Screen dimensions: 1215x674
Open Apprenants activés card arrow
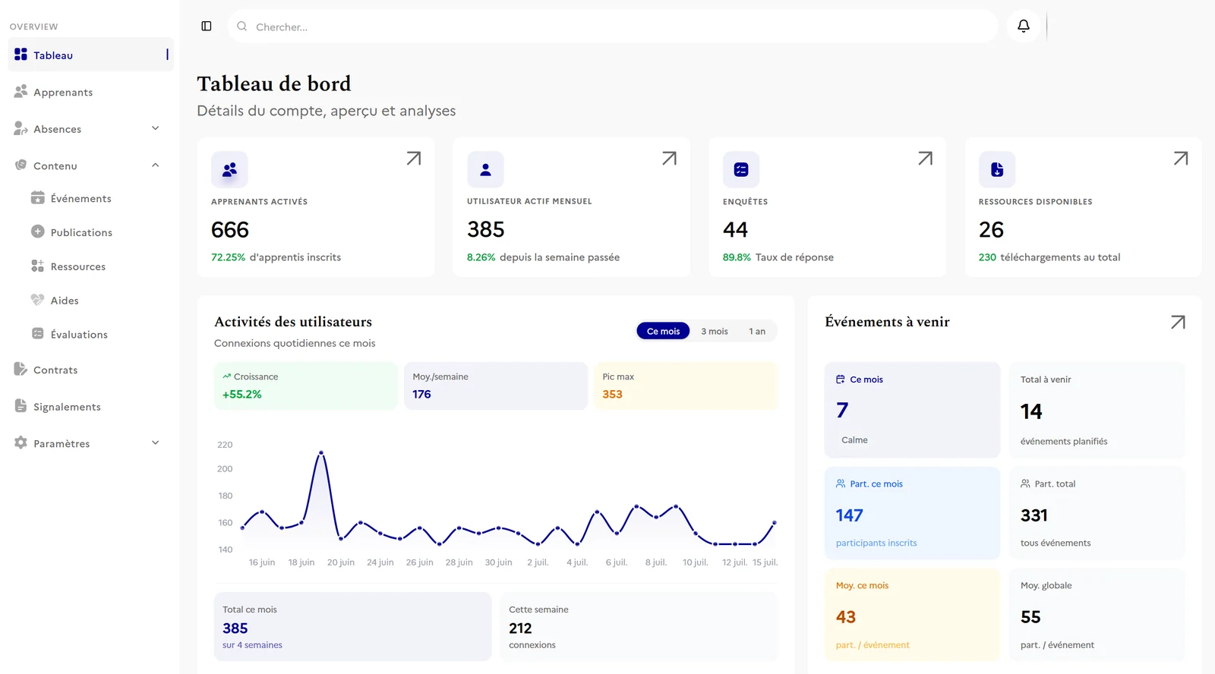tap(413, 159)
